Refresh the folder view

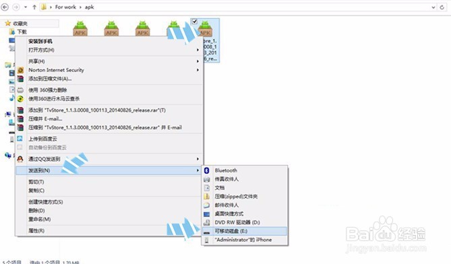coord(442,7)
